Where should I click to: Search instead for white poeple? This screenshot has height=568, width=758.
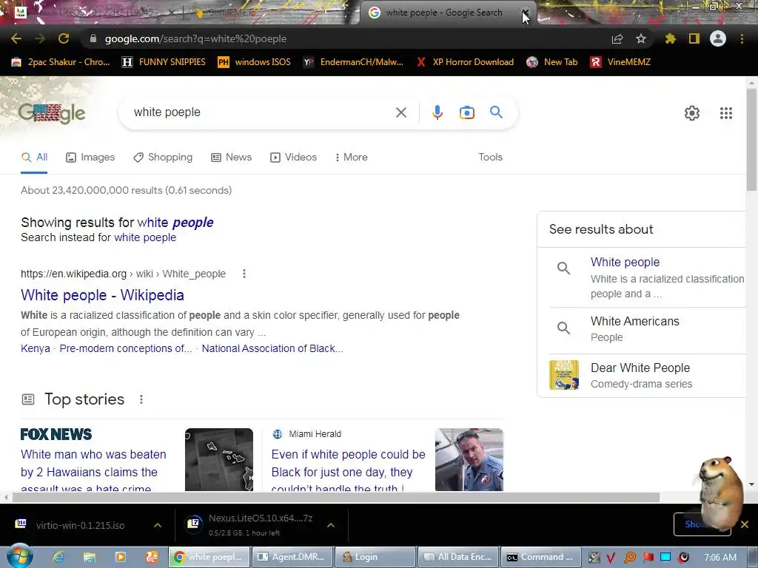(x=145, y=237)
